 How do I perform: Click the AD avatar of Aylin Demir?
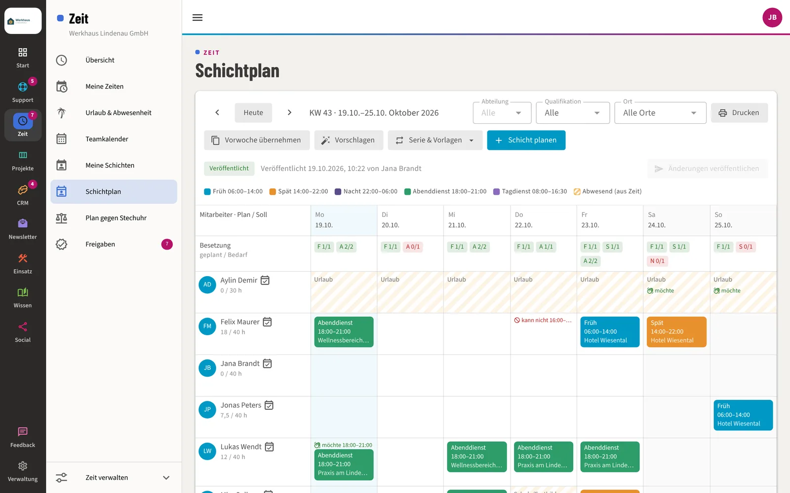207,285
